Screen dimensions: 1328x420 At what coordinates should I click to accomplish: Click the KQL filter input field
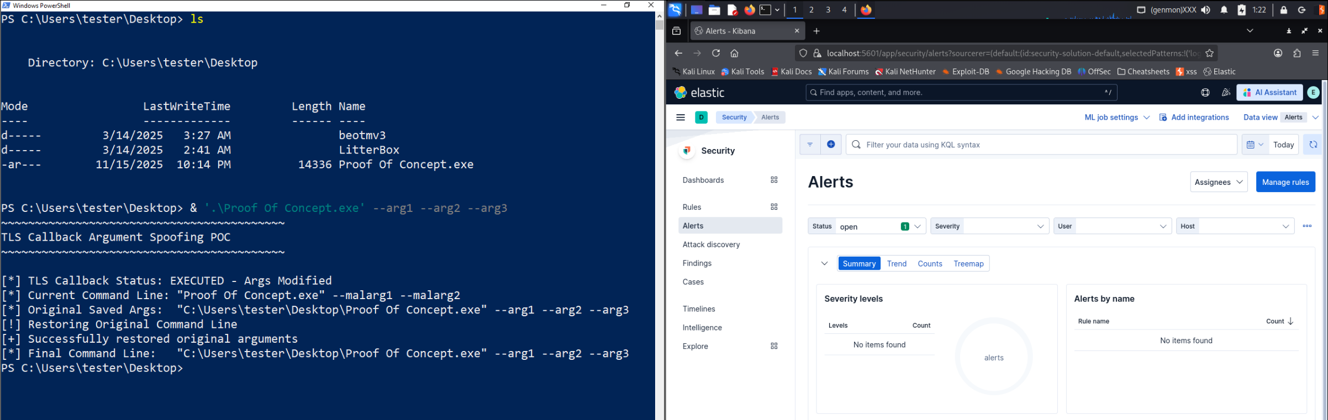click(x=1044, y=145)
